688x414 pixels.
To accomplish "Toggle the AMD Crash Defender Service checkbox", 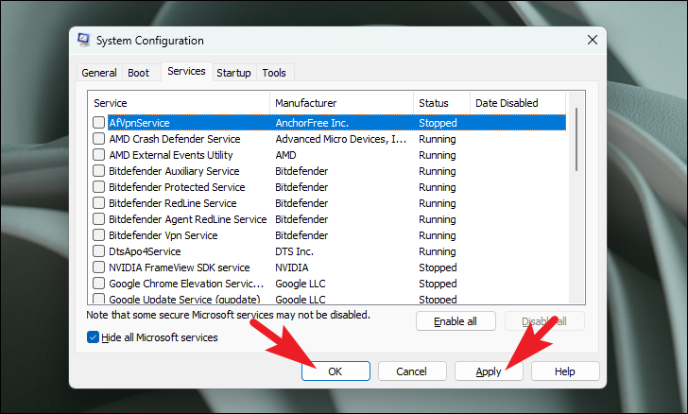I will [98, 139].
